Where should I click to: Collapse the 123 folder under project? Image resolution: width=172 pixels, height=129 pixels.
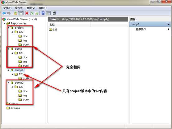pyautogui.click(x=12, y=32)
